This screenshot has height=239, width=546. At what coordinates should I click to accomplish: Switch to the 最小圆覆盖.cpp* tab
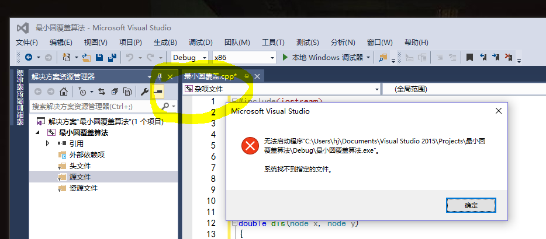[210, 76]
